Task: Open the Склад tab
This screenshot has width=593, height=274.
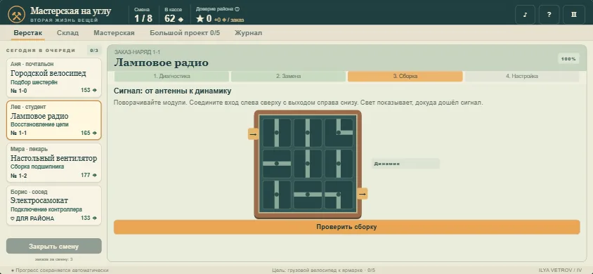Action: pyautogui.click(x=67, y=33)
